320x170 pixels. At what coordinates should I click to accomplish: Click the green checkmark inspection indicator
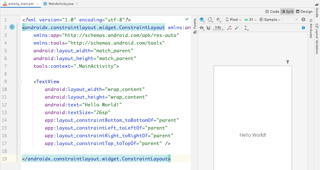coord(187,19)
